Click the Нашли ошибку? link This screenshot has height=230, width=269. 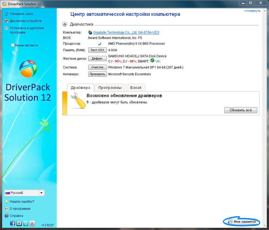click(x=22, y=201)
